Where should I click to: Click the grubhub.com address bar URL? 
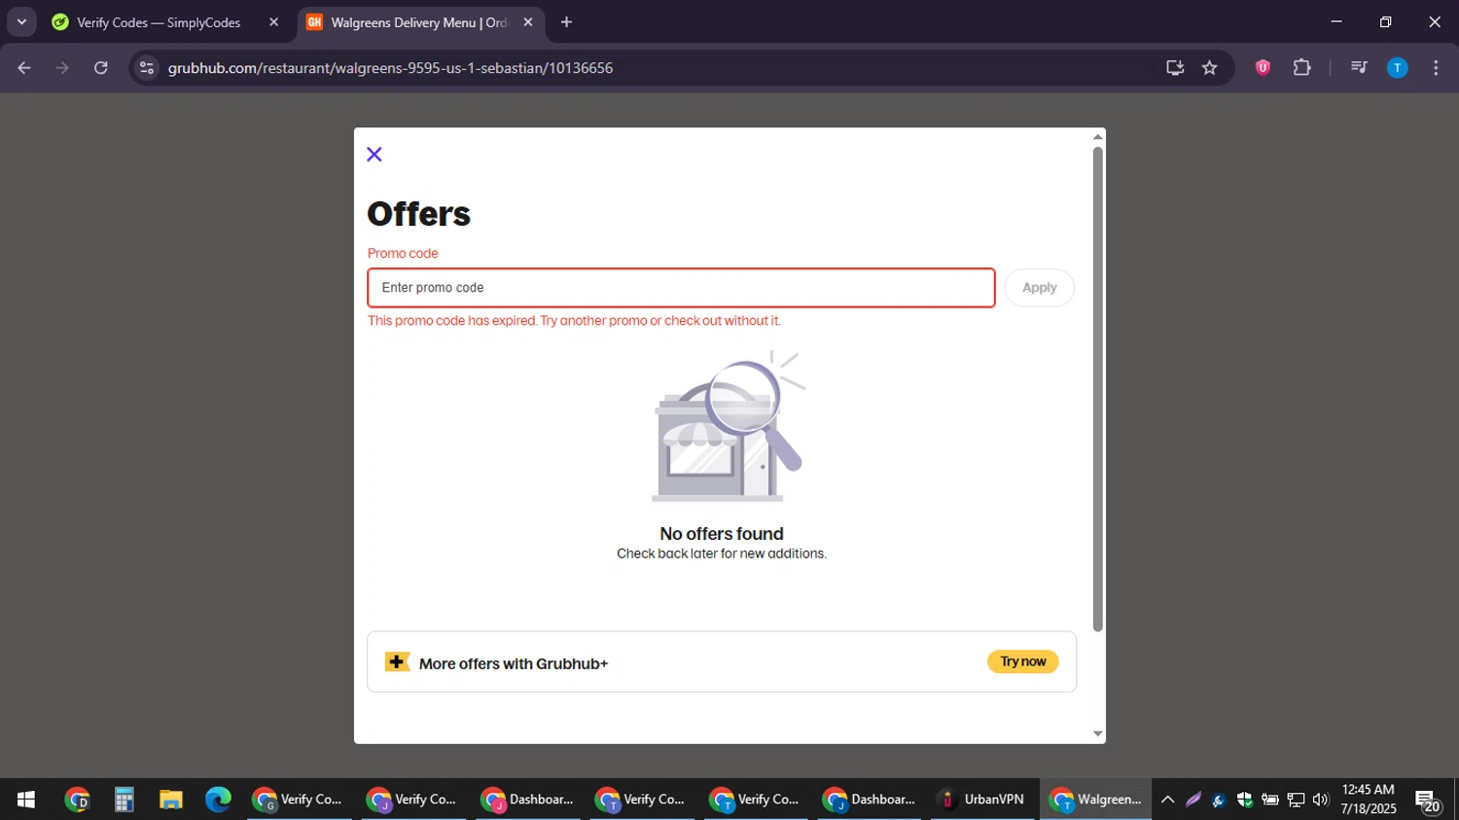pyautogui.click(x=390, y=68)
